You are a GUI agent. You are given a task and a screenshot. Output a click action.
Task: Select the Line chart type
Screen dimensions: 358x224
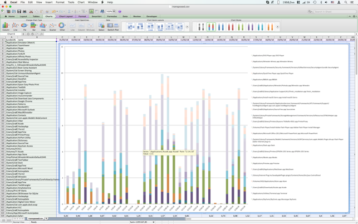click(15, 26)
